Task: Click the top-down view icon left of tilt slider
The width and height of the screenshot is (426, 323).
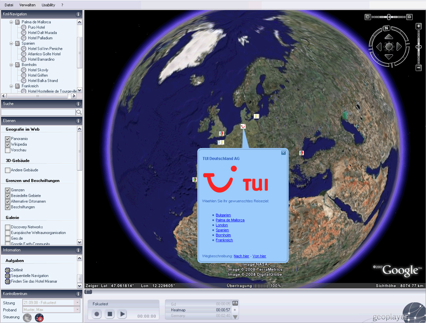Action: click(368, 17)
